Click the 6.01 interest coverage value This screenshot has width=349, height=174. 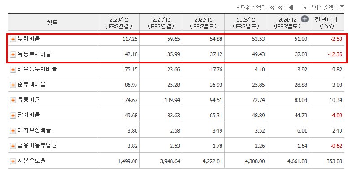coord(303,131)
